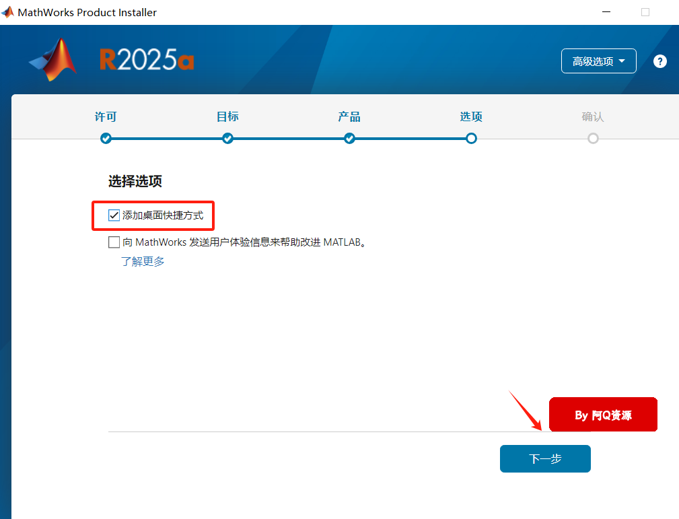Open the 了解更多 link

(x=143, y=261)
